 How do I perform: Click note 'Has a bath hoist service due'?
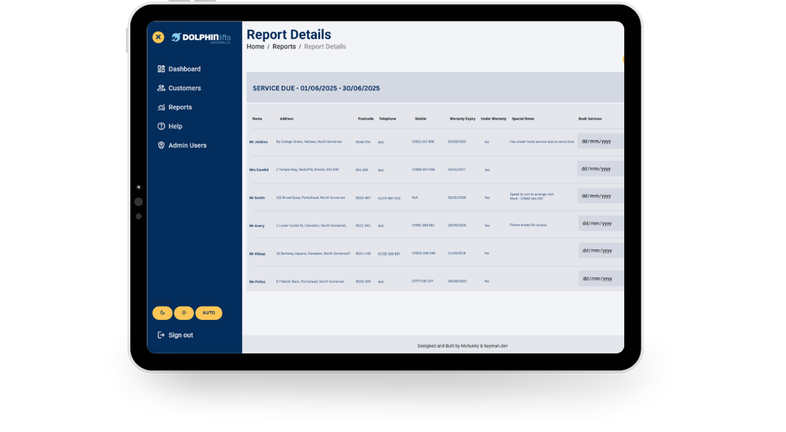click(x=542, y=142)
